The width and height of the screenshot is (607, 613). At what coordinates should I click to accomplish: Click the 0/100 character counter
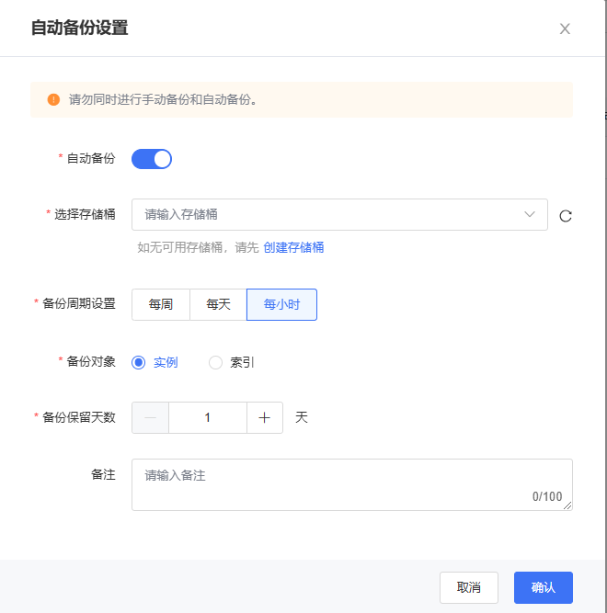tap(547, 496)
